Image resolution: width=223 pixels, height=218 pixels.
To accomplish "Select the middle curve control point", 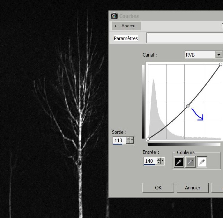I will point(188,106).
